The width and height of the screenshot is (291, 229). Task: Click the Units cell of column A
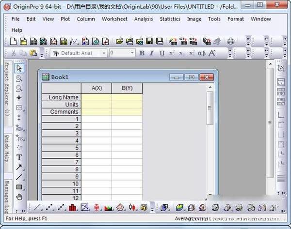(x=97, y=105)
